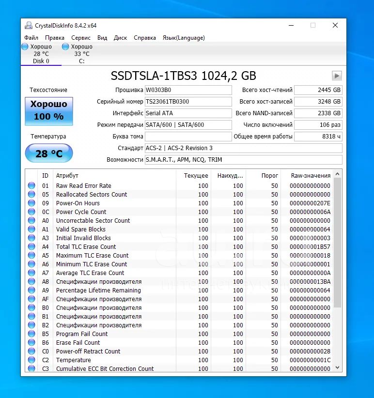Viewport: 374px width, 398px height.
Task: Click status icon of Power-off Retract Count
Action: 31,351
